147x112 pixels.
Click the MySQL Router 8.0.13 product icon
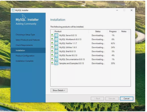(56, 55)
